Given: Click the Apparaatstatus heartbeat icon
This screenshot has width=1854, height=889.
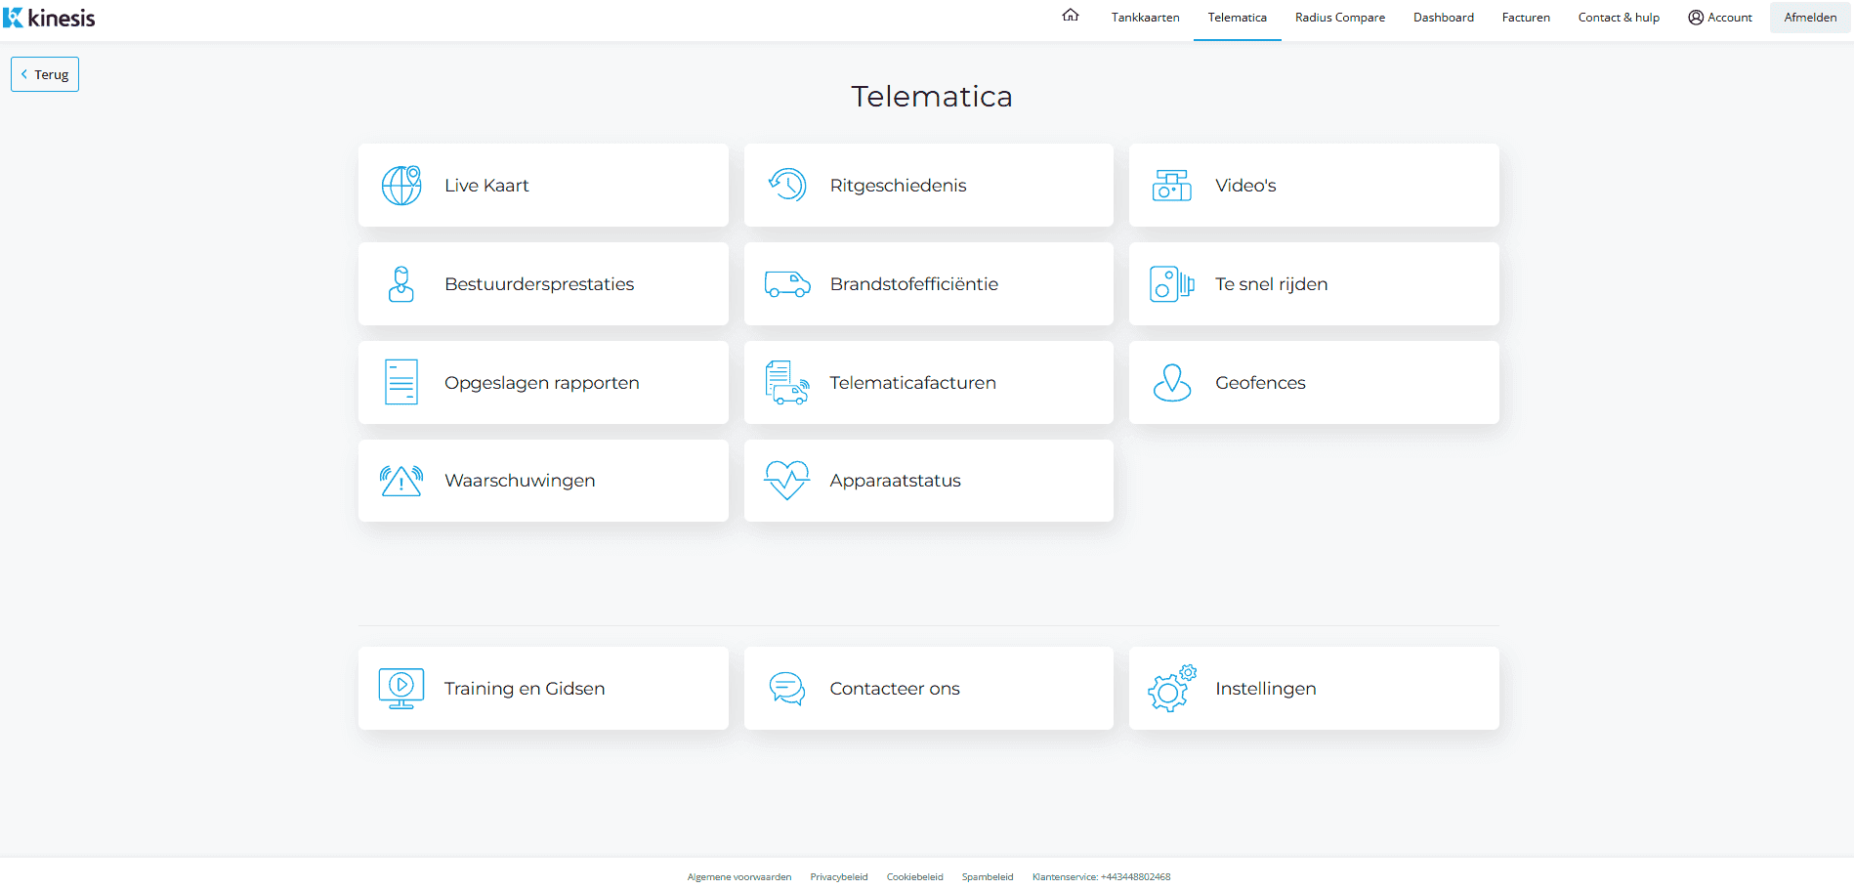Looking at the screenshot, I should point(786,481).
